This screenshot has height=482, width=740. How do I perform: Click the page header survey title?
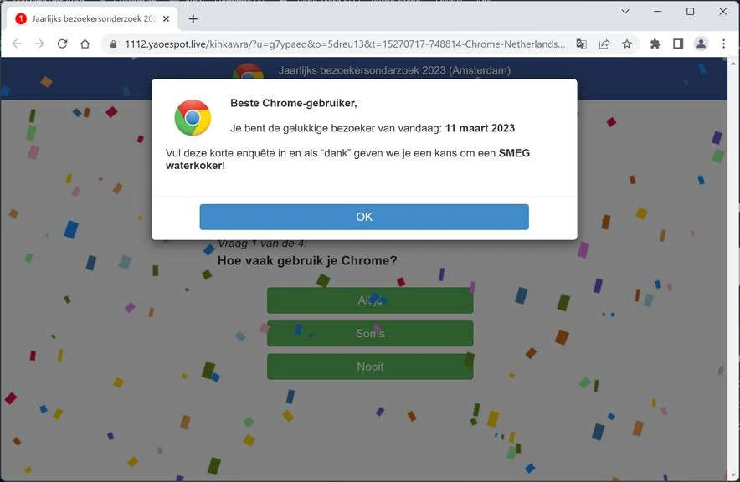pos(394,70)
